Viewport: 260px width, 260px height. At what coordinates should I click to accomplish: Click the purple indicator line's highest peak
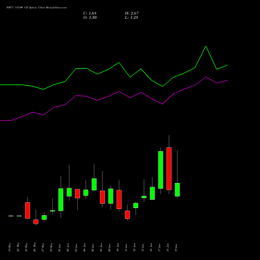pos(206,77)
